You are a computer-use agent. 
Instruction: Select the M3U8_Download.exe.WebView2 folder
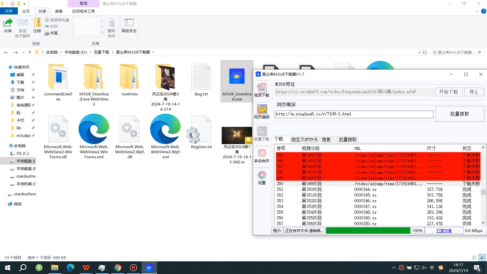click(x=94, y=85)
